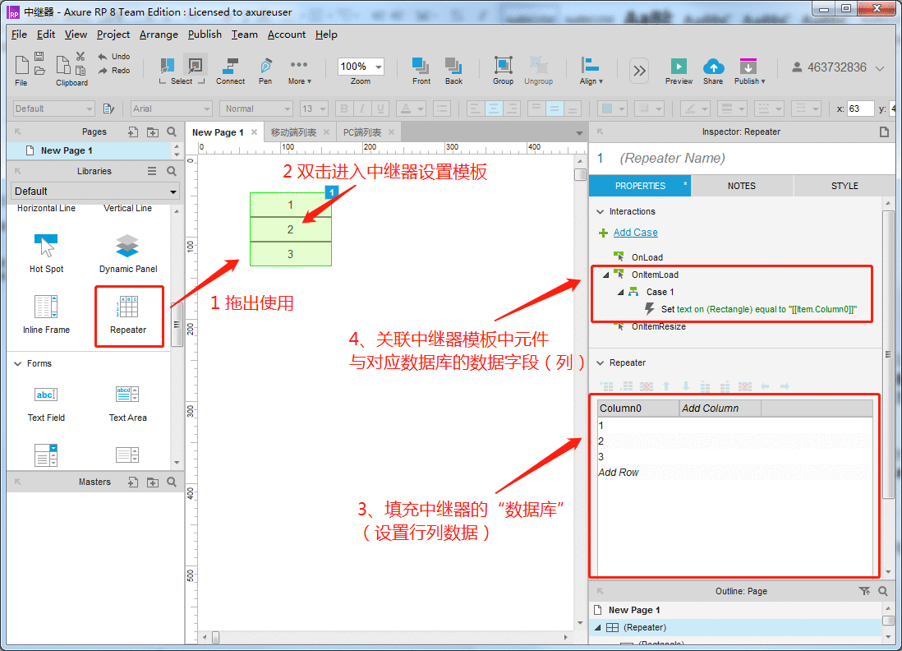Select the Text Field widget

coord(46,404)
